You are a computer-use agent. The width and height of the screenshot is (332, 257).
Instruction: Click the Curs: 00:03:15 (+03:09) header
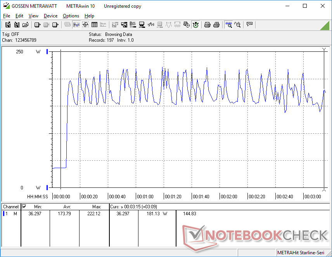point(133,207)
